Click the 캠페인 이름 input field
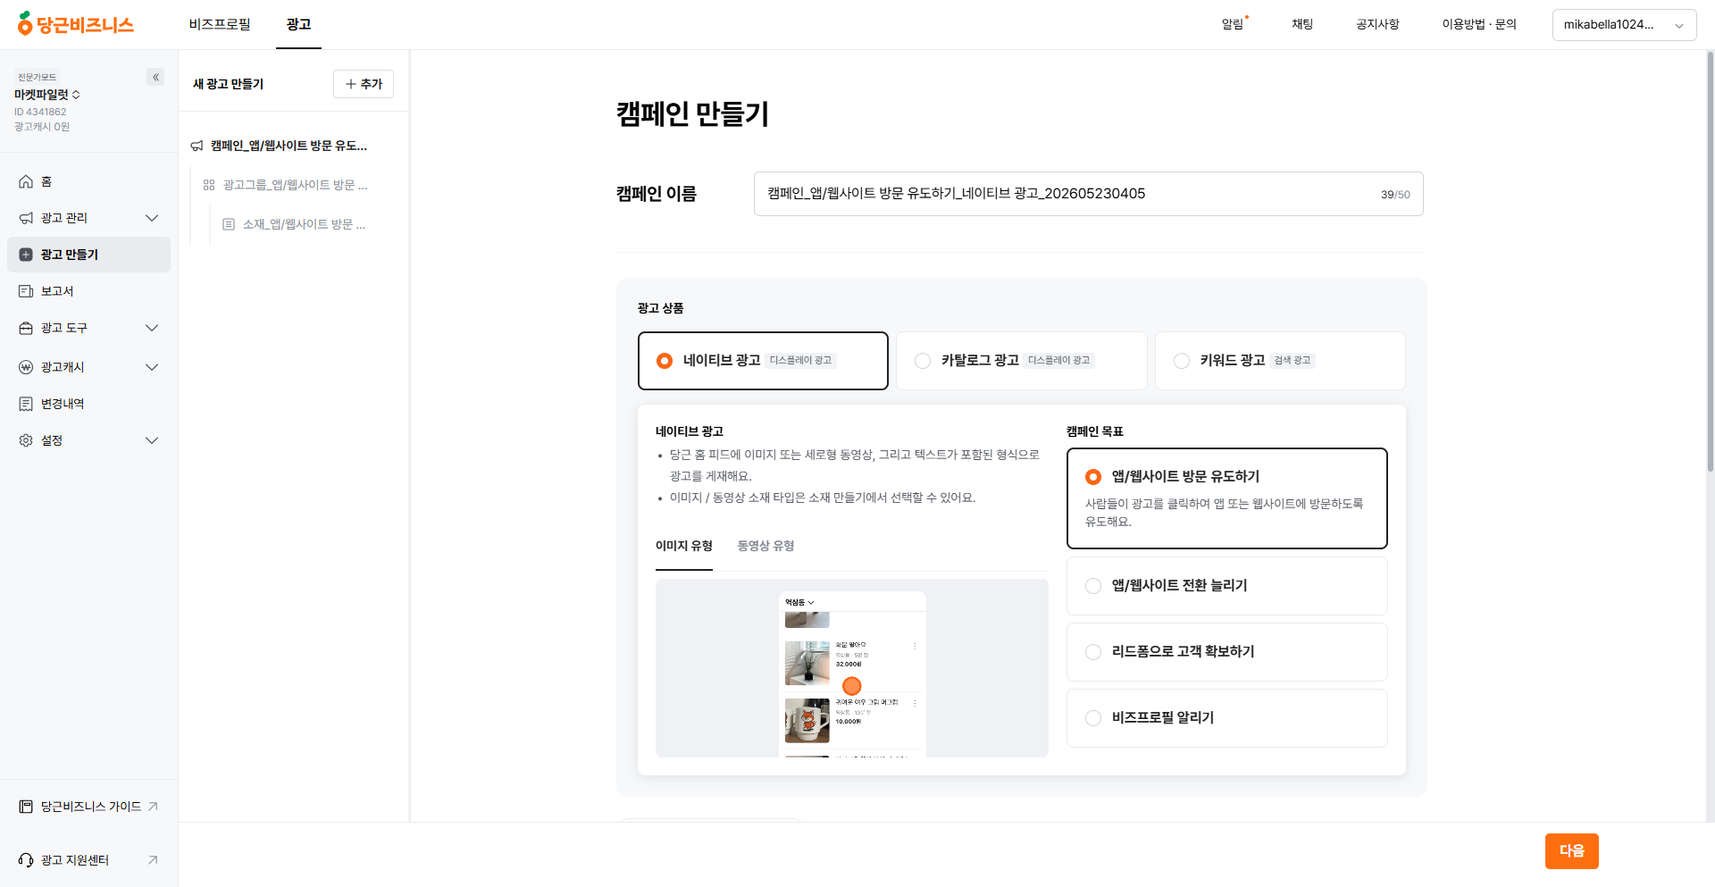The height and width of the screenshot is (887, 1715). 1089,194
